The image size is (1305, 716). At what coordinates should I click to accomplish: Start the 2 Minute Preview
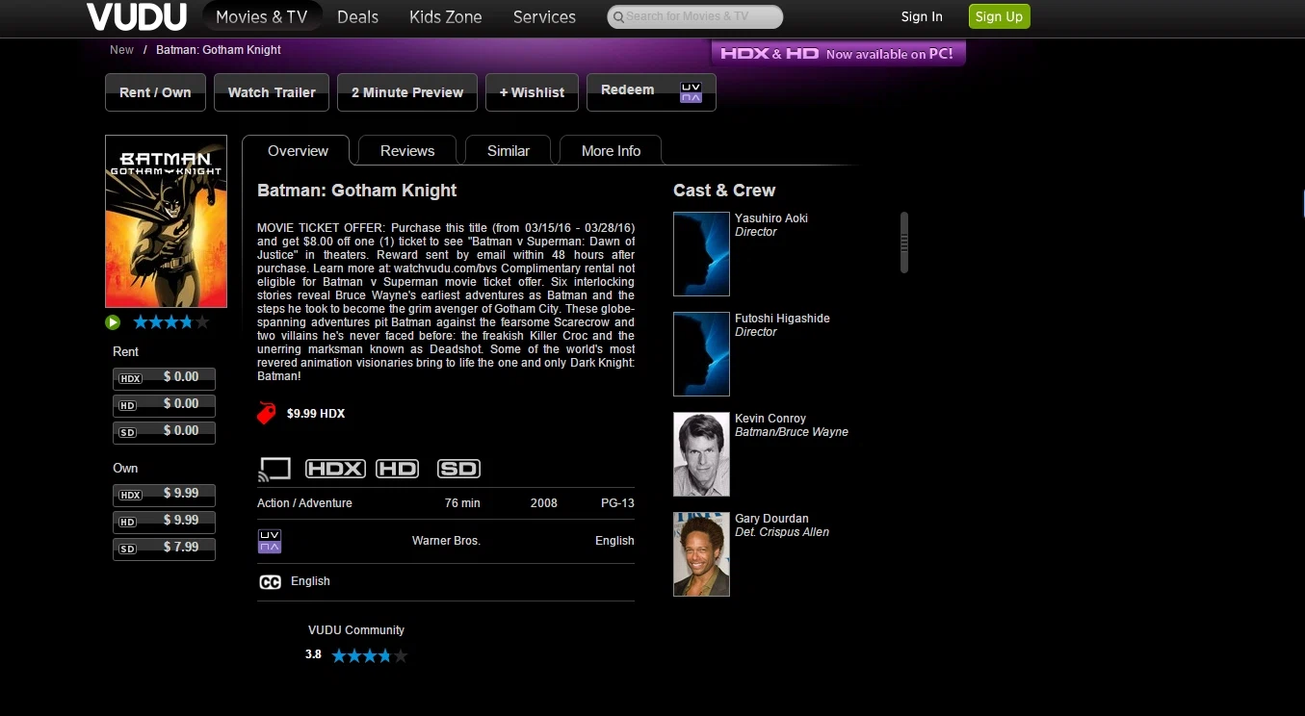click(407, 92)
